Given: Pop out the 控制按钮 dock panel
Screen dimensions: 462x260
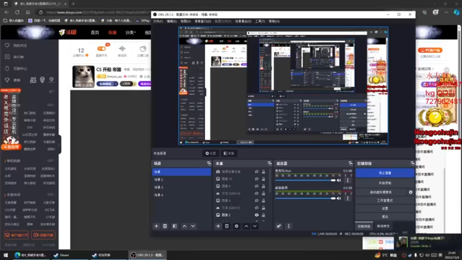Looking at the screenshot, I should click(x=412, y=164).
